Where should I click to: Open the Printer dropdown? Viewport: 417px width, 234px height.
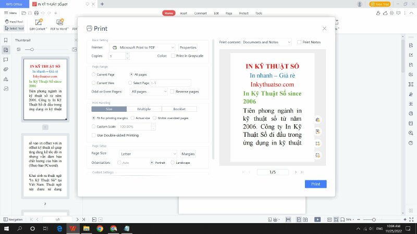coord(142,47)
